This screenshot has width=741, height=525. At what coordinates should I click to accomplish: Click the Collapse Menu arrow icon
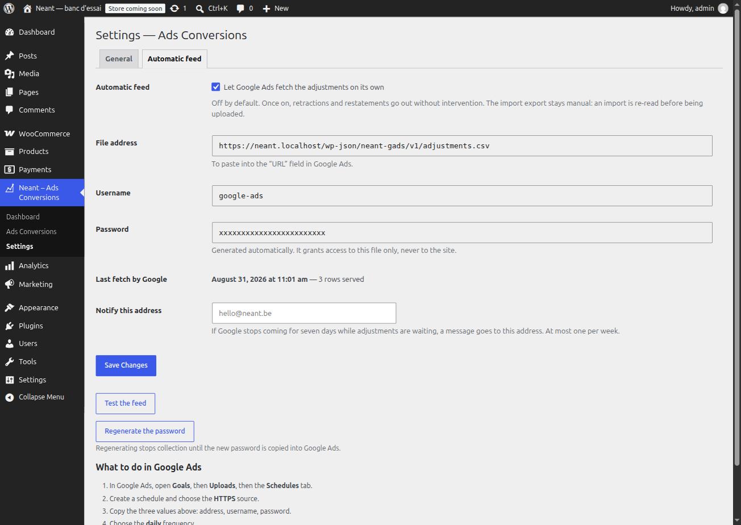coord(10,397)
